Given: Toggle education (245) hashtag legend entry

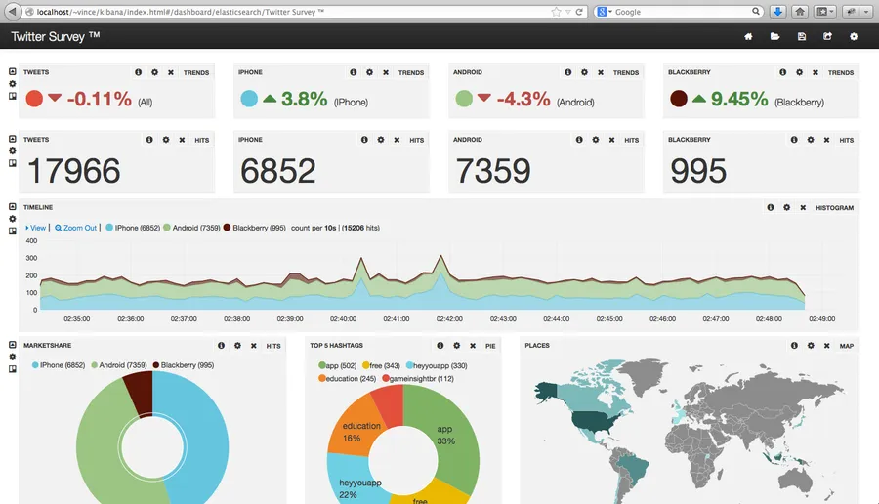Looking at the screenshot, I should pyautogui.click(x=347, y=378).
